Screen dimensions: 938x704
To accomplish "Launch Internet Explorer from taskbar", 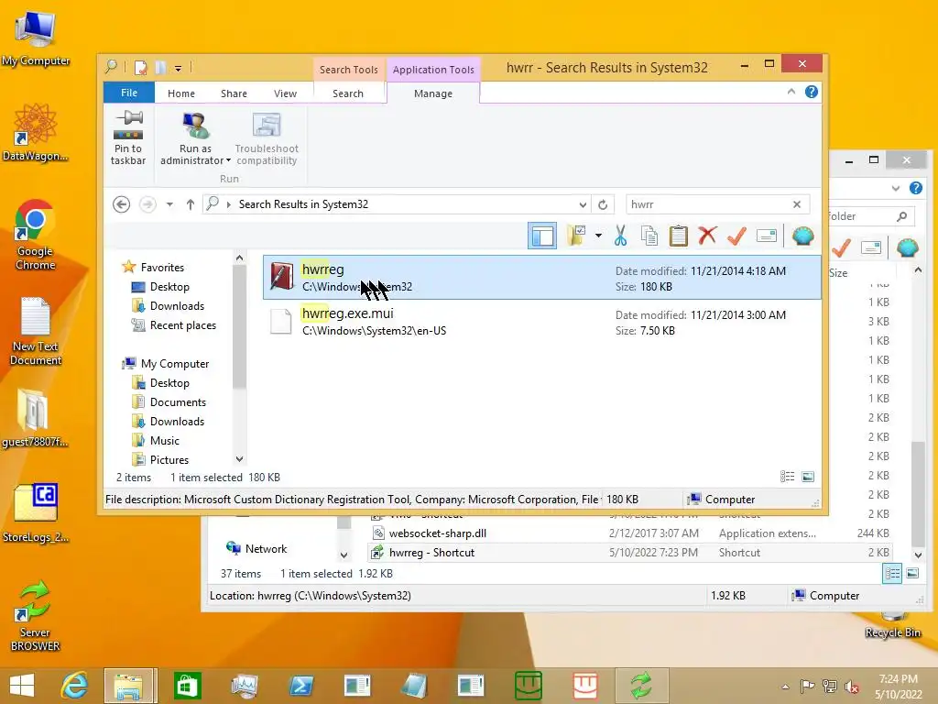I will click(74, 686).
